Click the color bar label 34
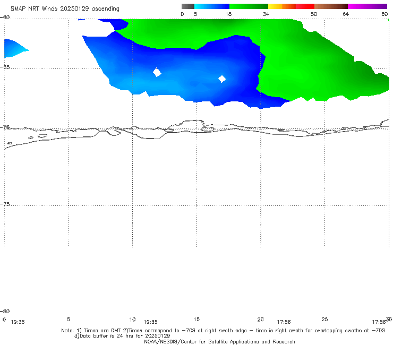 tap(266, 14)
